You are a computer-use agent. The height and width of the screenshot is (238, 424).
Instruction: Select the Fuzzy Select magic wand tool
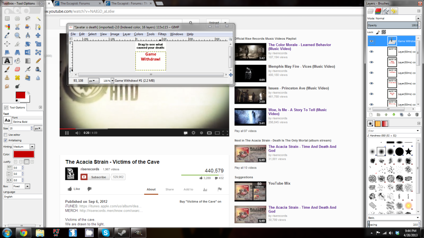(x=38, y=19)
